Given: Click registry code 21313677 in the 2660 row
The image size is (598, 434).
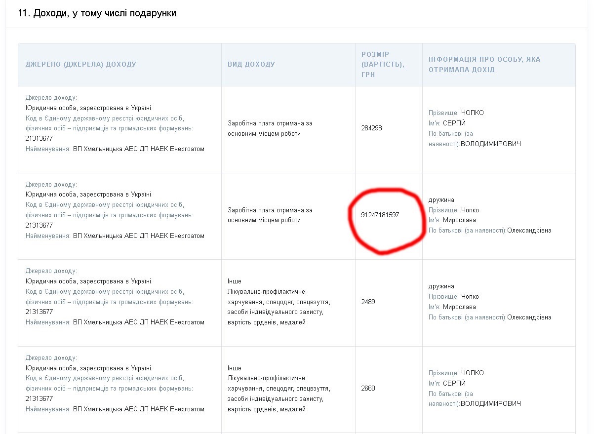Looking at the screenshot, I should 39,399.
